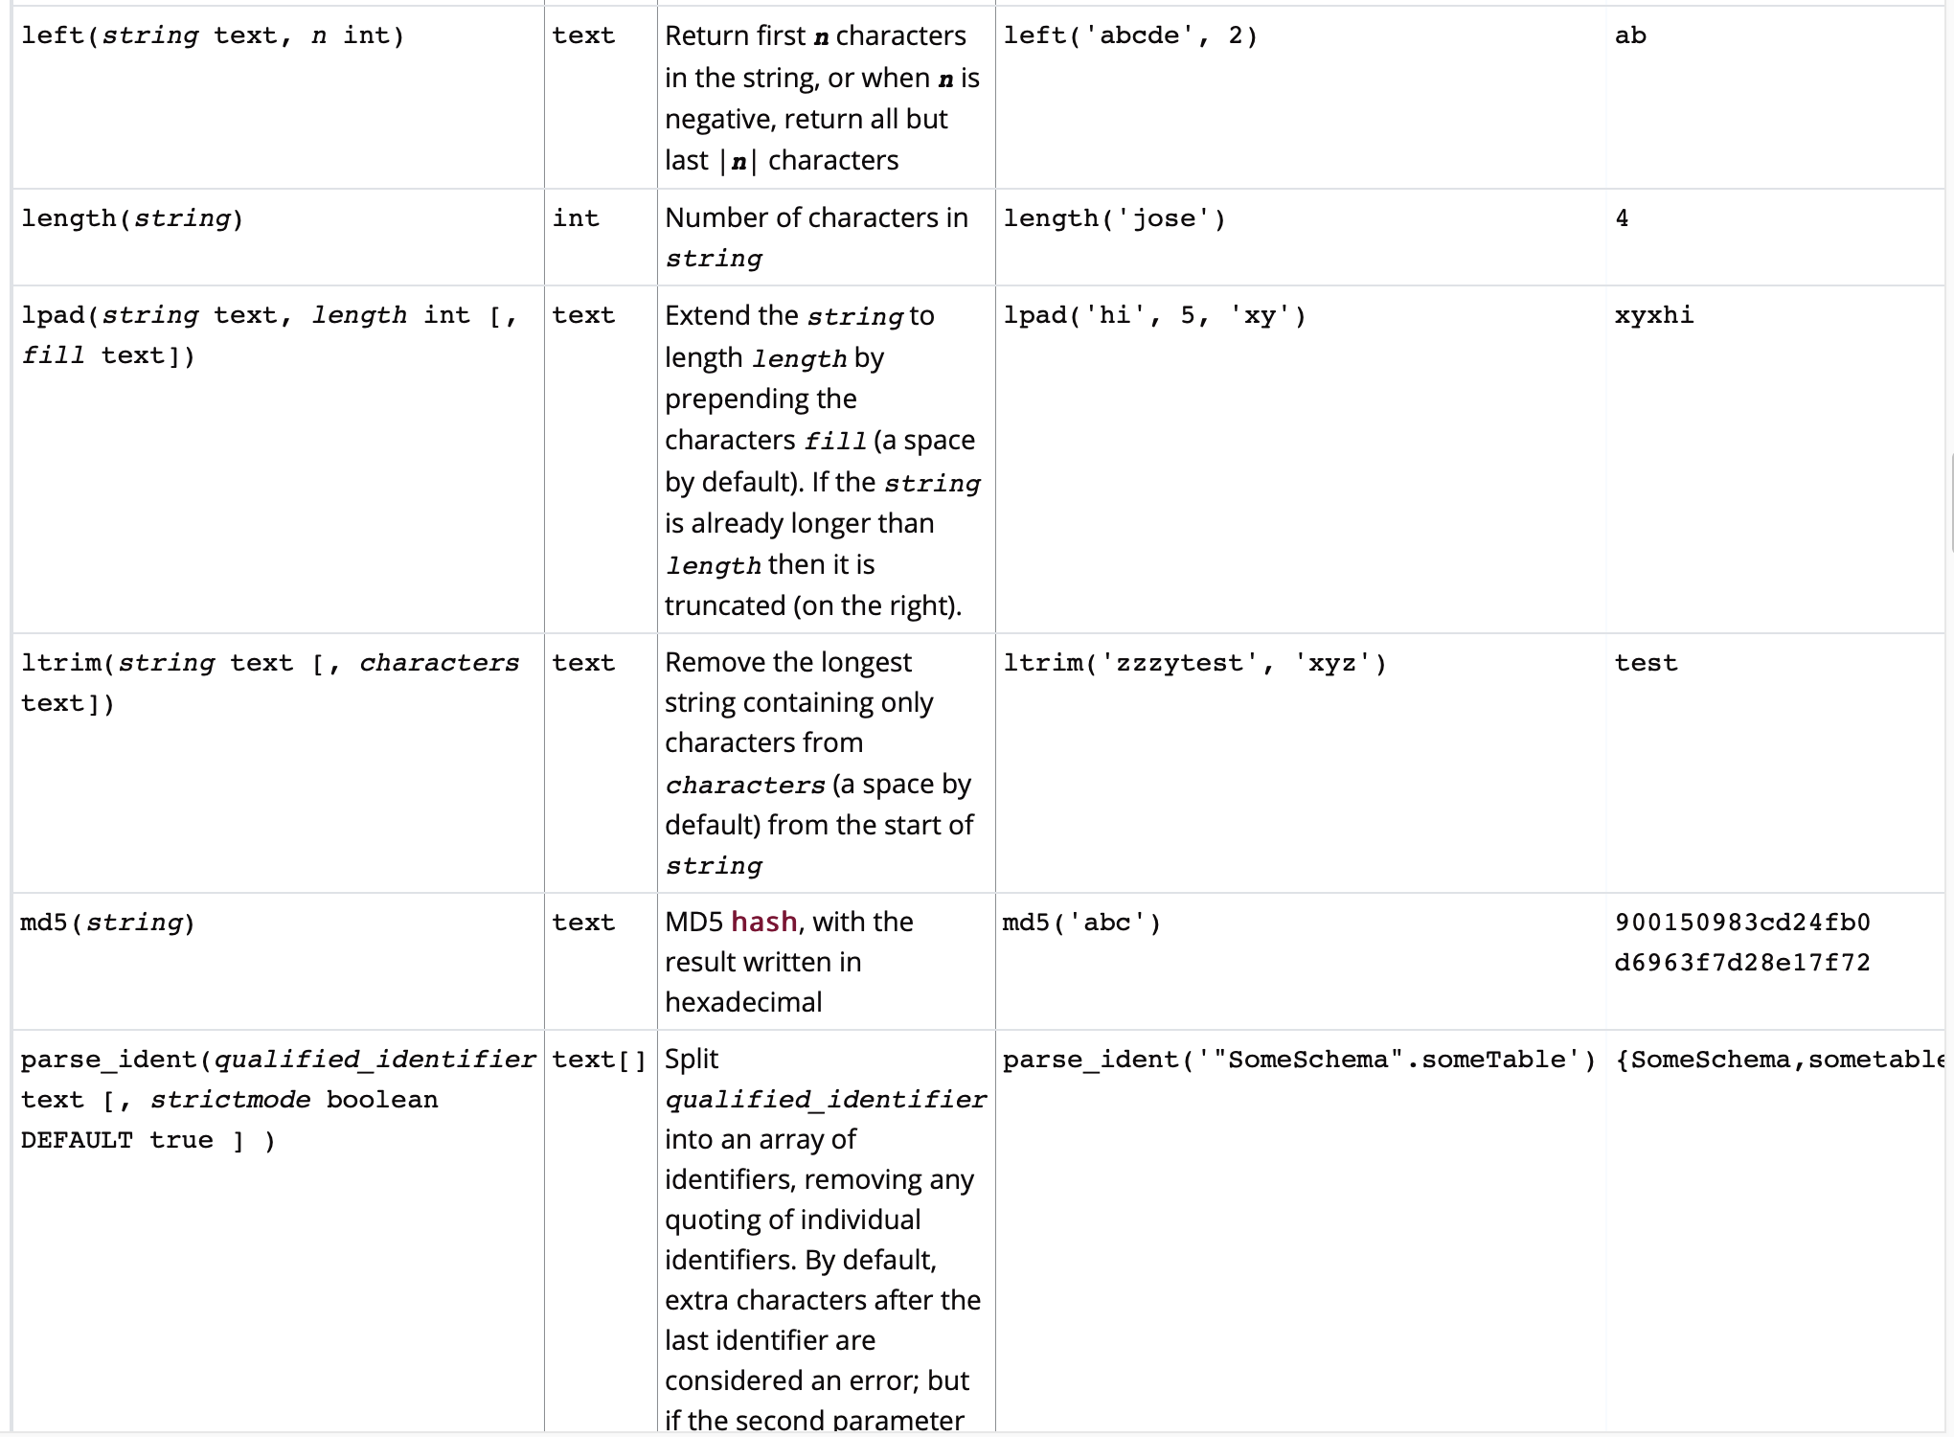
Task: Click the 'int' return type for length
Action: point(576,219)
